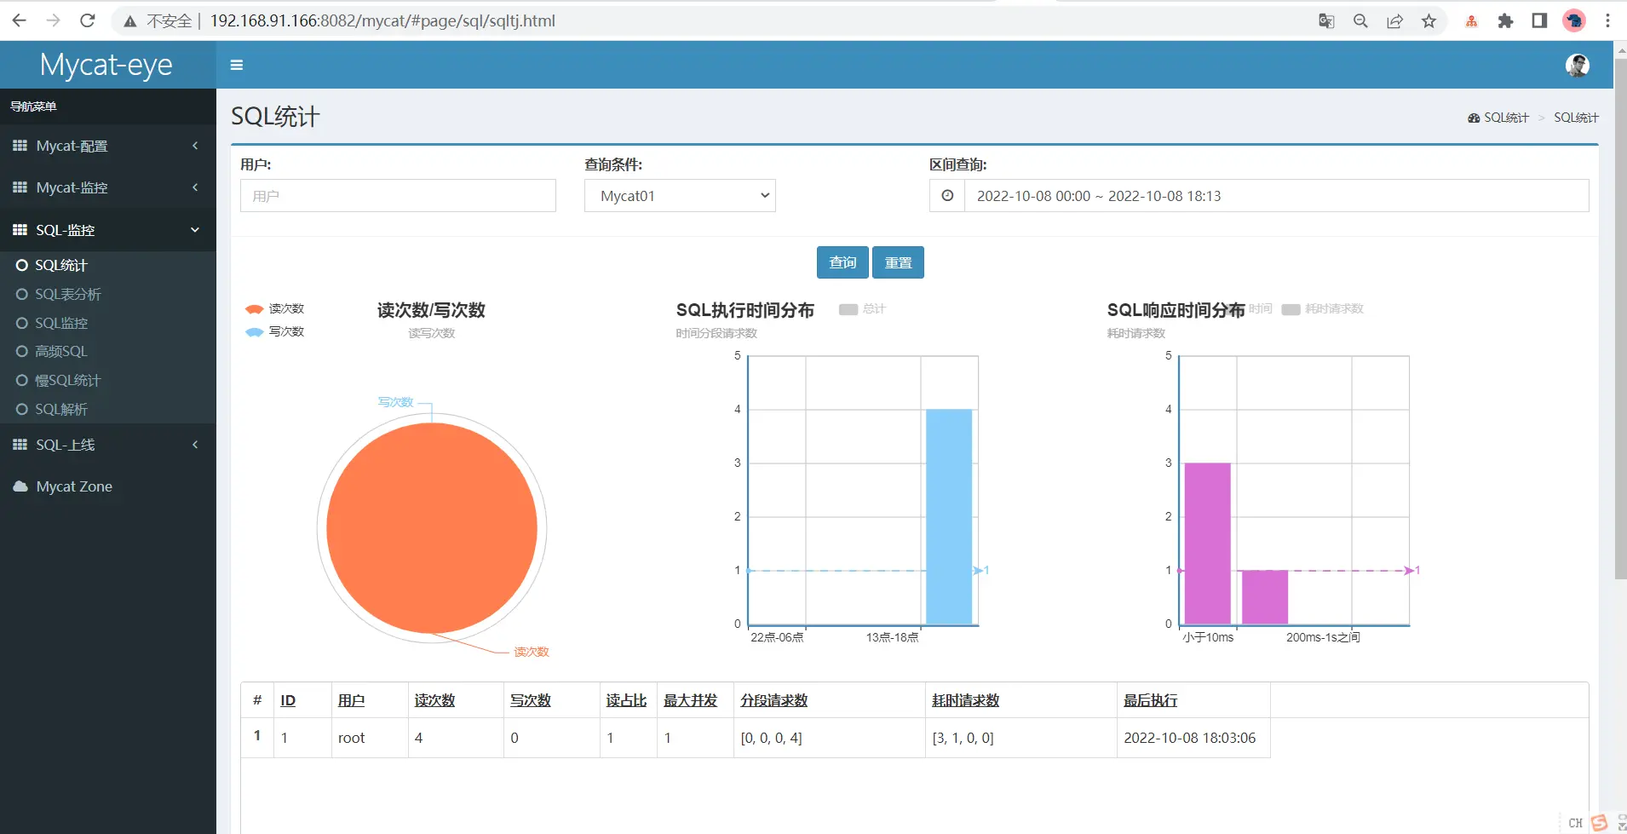1627x834 pixels.
Task: Open the 区间查询 date range field
Action: [1276, 196]
